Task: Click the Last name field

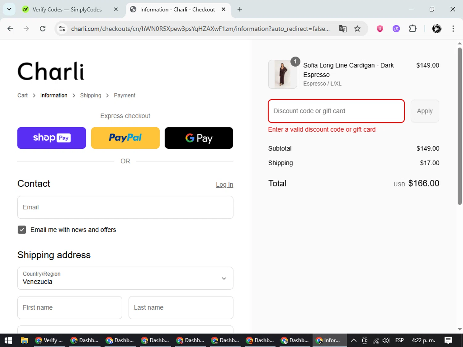Action: pyautogui.click(x=181, y=308)
